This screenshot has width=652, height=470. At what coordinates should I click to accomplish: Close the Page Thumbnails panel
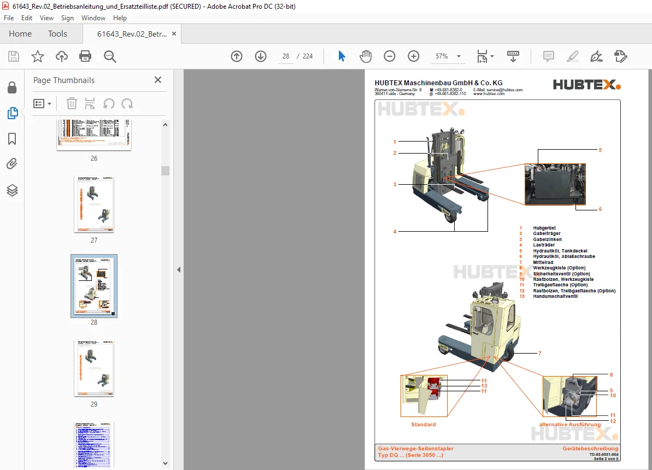point(158,80)
